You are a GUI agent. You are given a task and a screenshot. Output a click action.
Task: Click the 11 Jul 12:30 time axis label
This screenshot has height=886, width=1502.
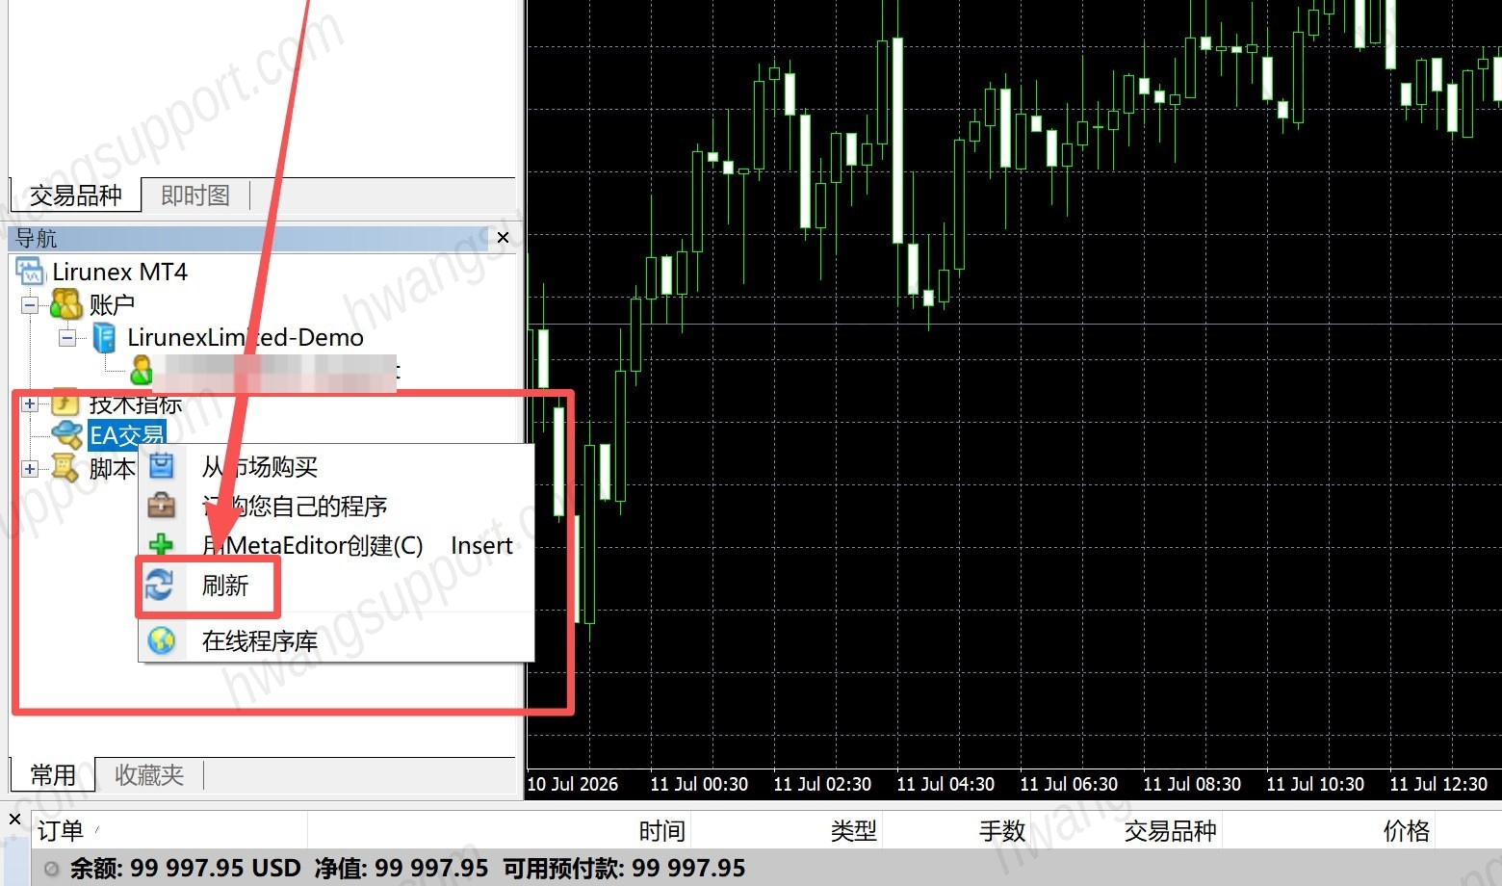1438,784
